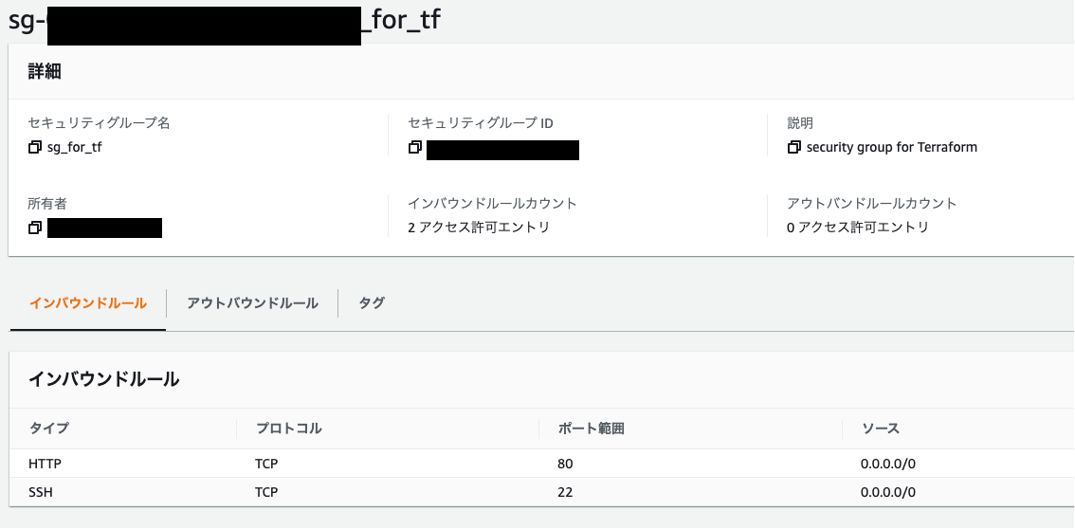Viewport: 1075px width, 529px height.
Task: Click the '0 アクセス許可エントリ' outbound count
Action: (x=858, y=228)
